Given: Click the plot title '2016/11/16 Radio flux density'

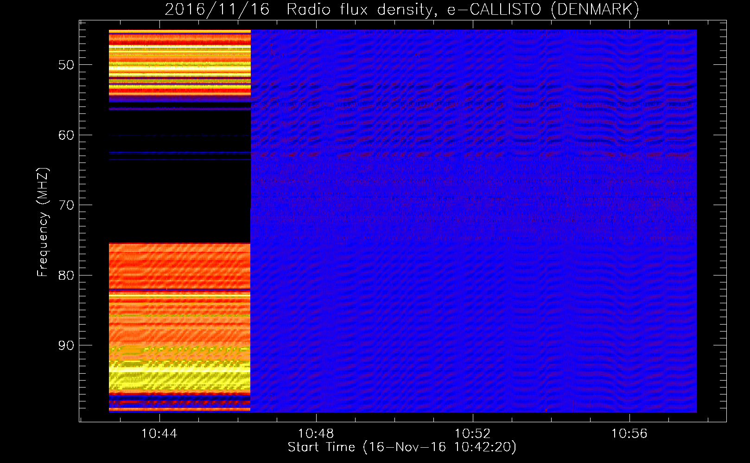Looking at the screenshot, I should click(402, 9).
